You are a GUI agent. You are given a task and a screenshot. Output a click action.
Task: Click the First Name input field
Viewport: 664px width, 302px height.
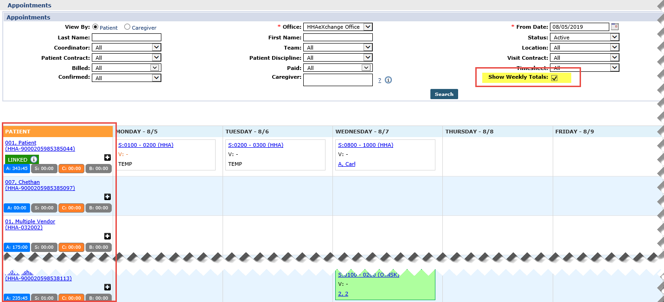tap(338, 37)
